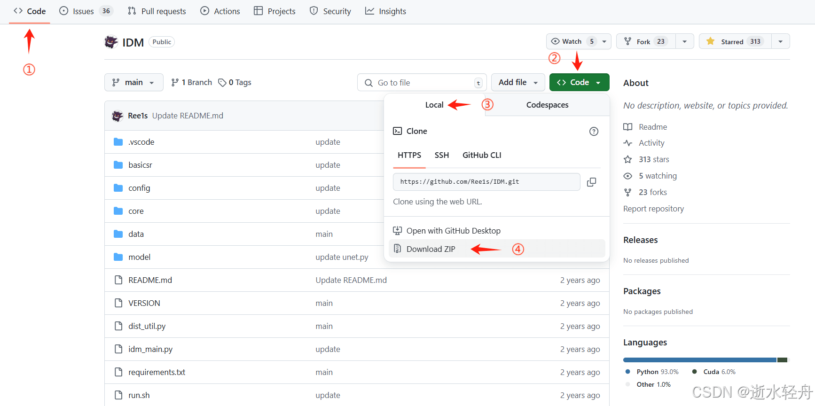
Task: Copy the clone URL to clipboard
Action: click(592, 182)
